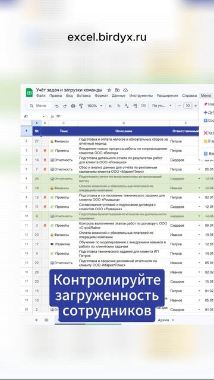The image size is (214, 380).
Task: Open the all-sheets list icon
Action: pos(46,320)
